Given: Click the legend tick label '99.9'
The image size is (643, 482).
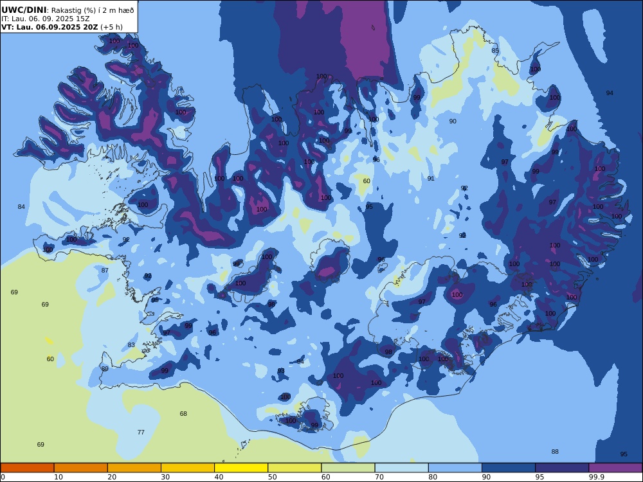Looking at the screenshot, I should point(596,477).
